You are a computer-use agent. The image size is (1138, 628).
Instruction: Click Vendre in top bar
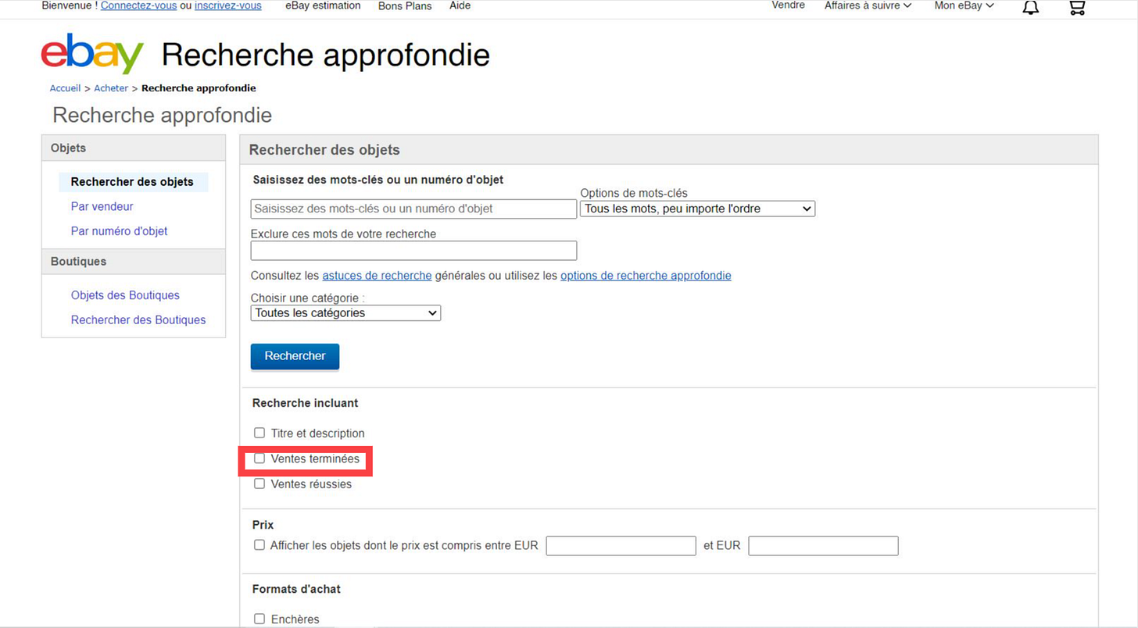click(788, 5)
